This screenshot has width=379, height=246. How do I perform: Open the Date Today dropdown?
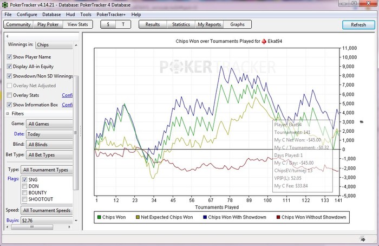pos(49,134)
